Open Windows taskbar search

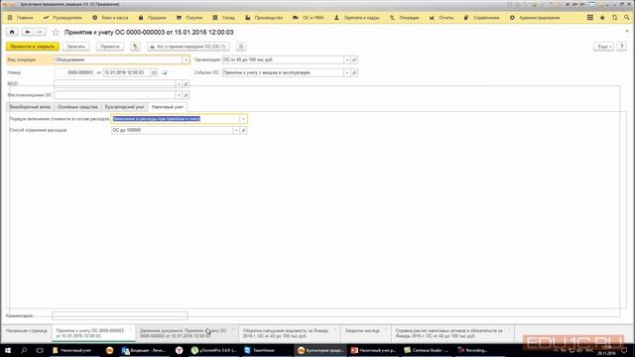24,350
